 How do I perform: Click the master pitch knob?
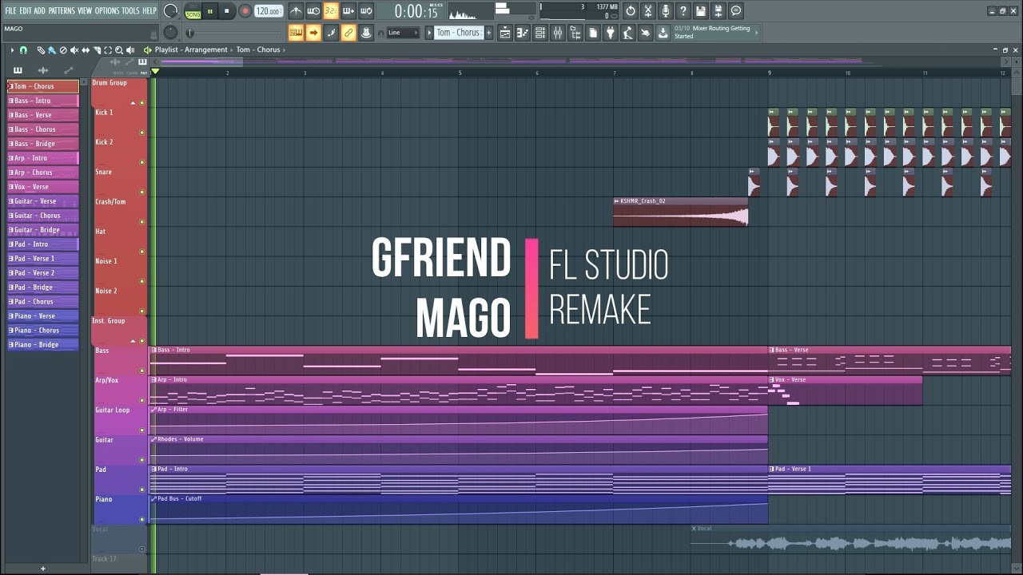[x=170, y=33]
